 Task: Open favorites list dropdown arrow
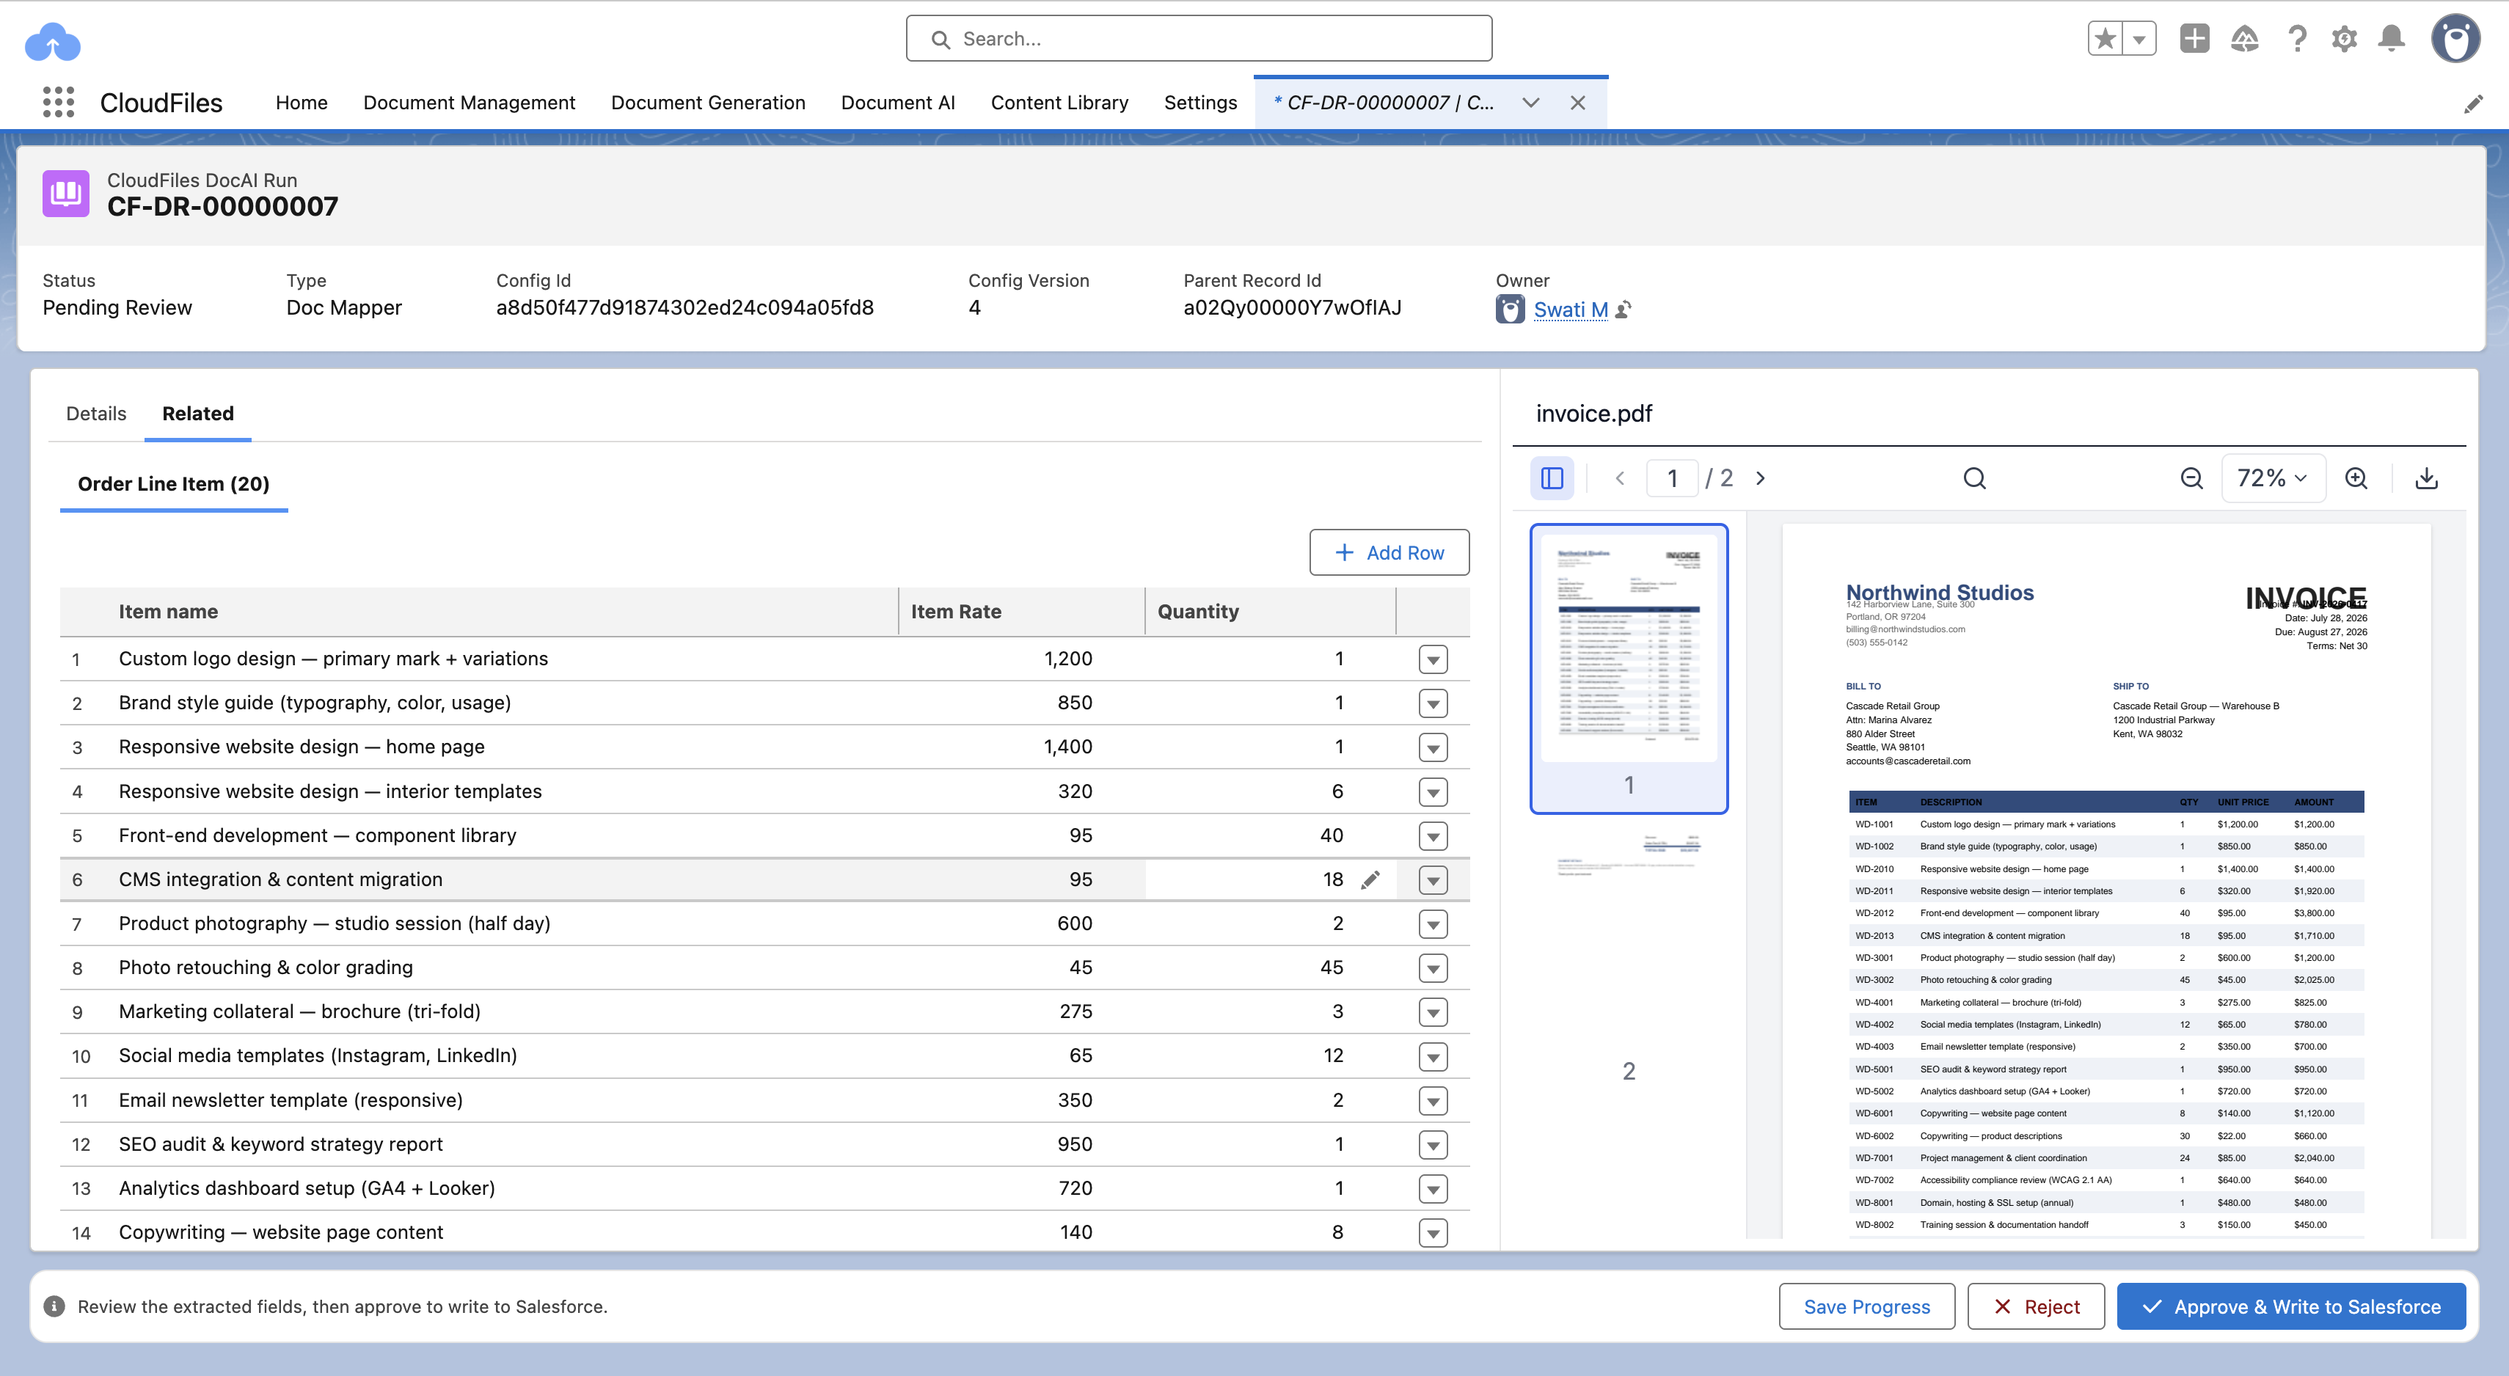pyautogui.click(x=2139, y=39)
